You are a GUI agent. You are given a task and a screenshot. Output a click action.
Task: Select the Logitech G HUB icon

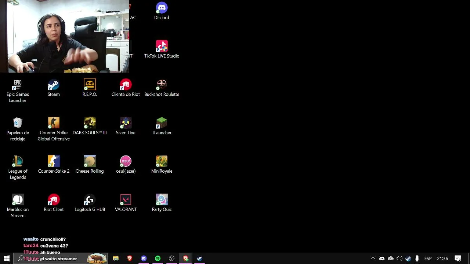point(90,203)
